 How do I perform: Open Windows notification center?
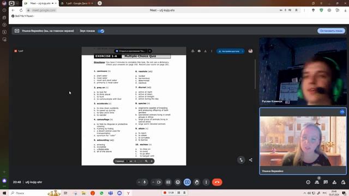[x=344, y=193]
